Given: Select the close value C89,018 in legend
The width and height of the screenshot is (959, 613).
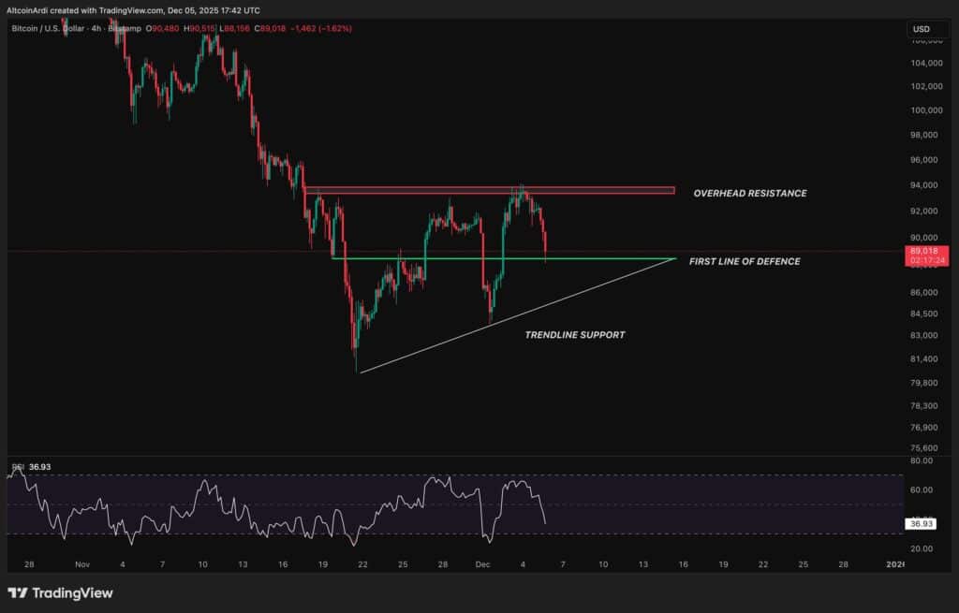Looking at the screenshot, I should (270, 28).
